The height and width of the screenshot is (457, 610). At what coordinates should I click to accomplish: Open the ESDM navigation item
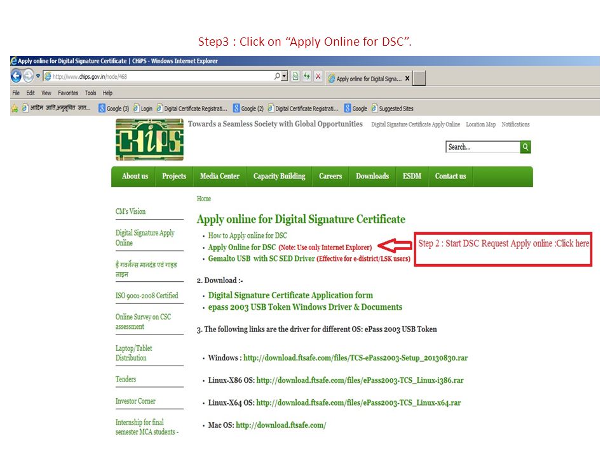tap(412, 176)
